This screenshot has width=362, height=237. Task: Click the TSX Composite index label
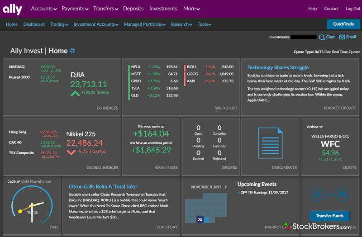pos(21,153)
